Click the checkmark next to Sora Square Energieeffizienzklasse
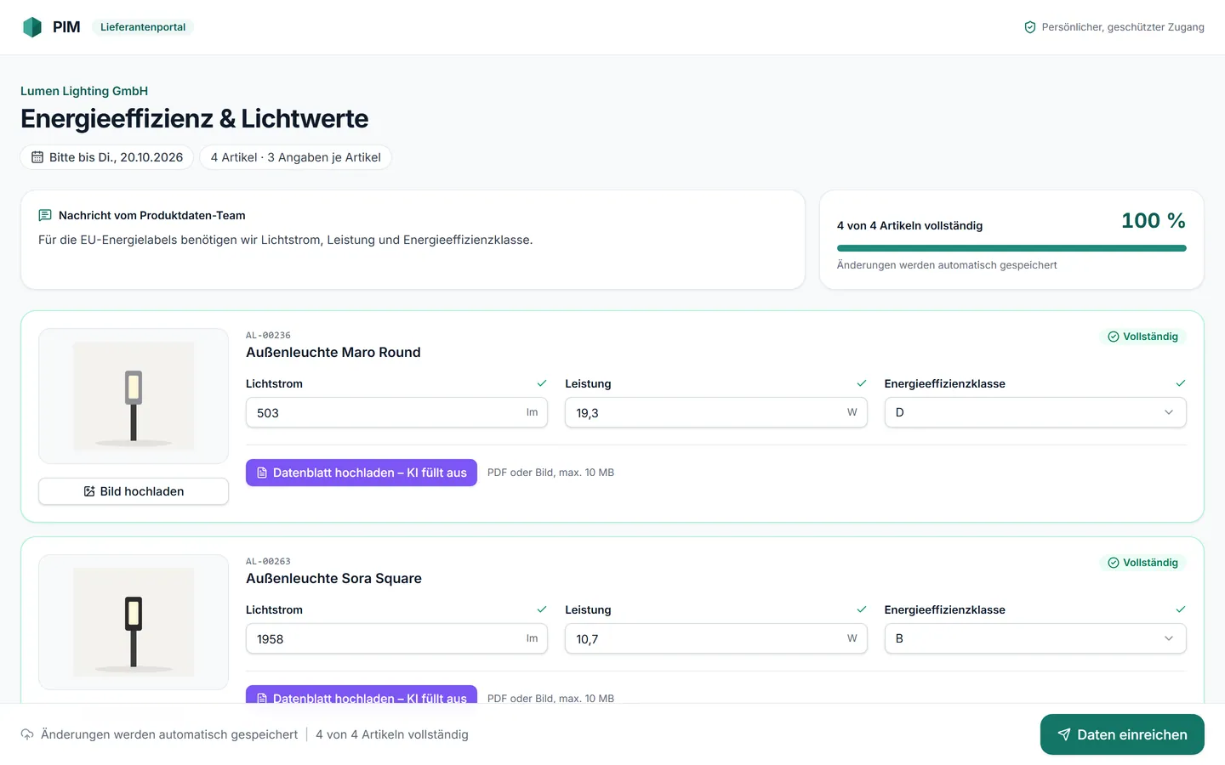The height and width of the screenshot is (765, 1225). click(x=1181, y=609)
